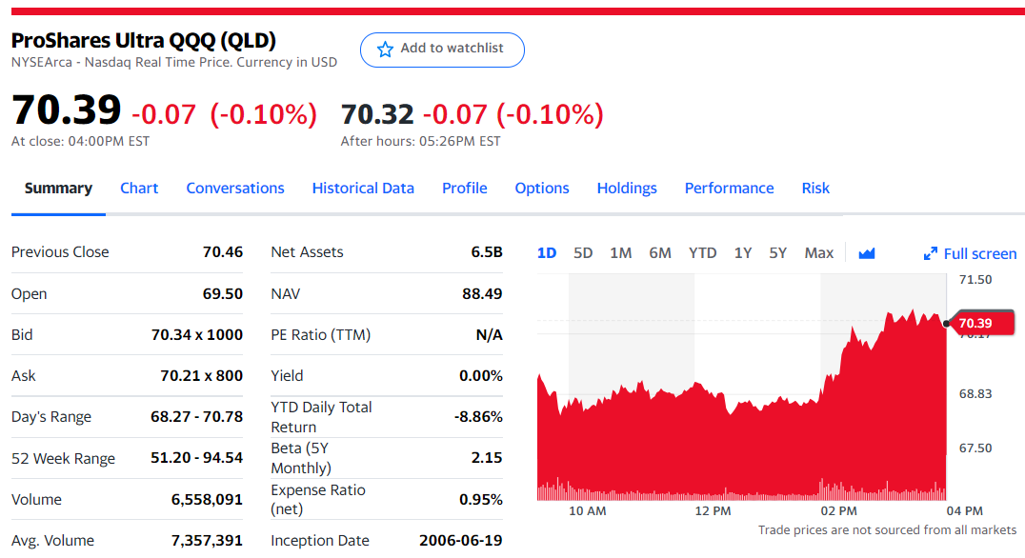Image resolution: width=1025 pixels, height=558 pixels.
Task: Click the Add to watchlist button
Action: pyautogui.click(x=442, y=50)
